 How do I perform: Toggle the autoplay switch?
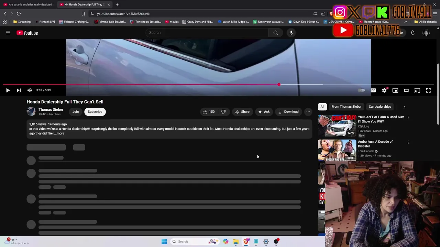[x=361, y=91]
